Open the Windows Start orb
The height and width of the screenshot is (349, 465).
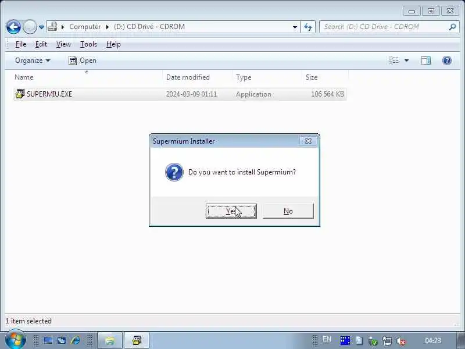[x=15, y=340]
